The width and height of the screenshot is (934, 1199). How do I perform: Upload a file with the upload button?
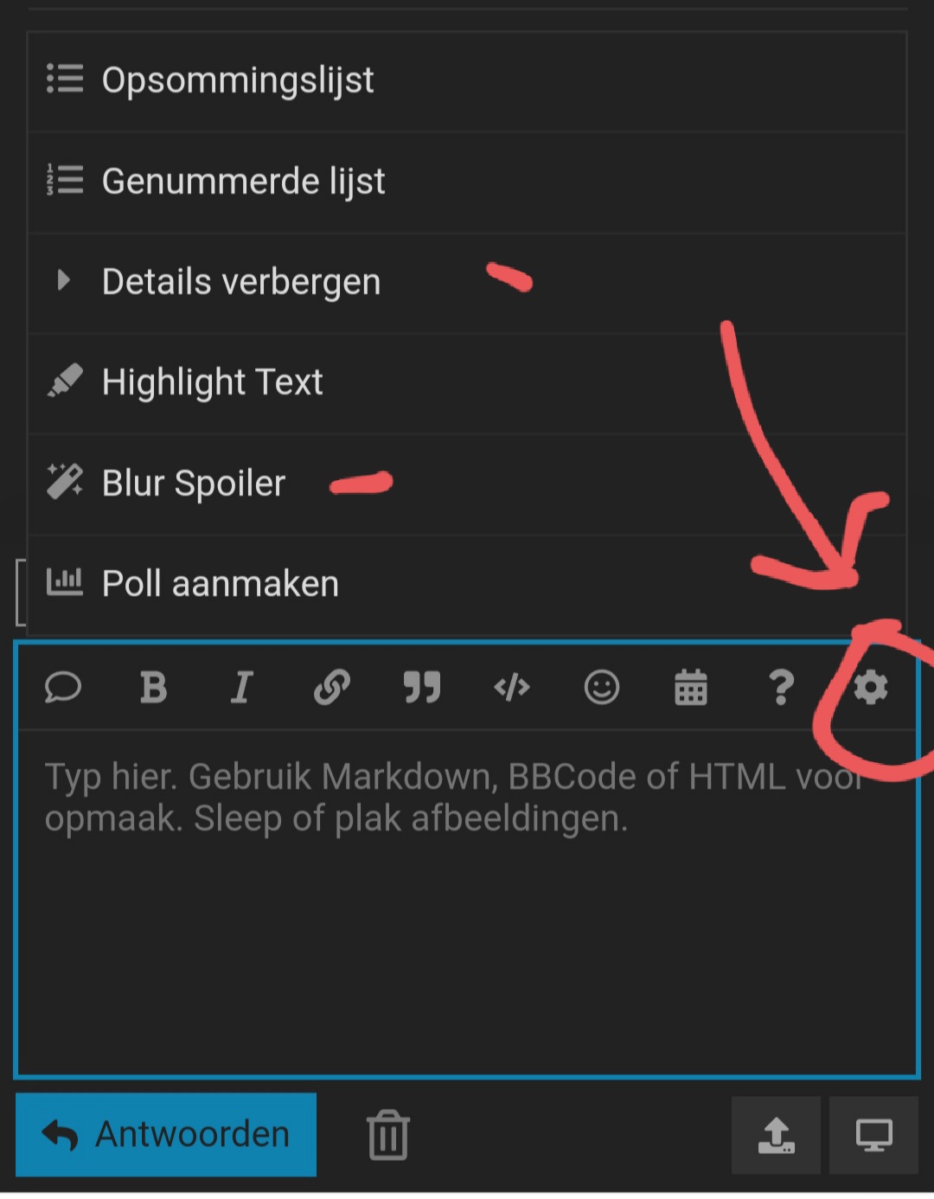pos(776,1136)
